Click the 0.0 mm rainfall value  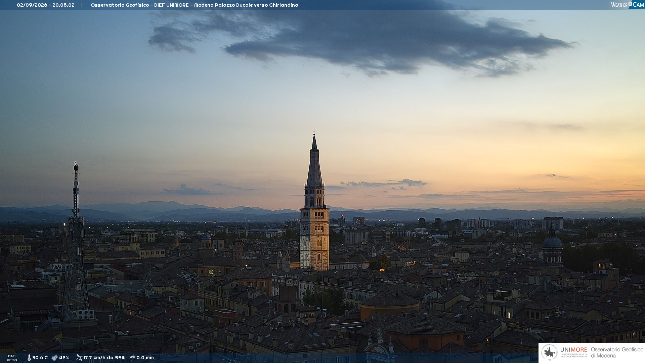coord(145,358)
